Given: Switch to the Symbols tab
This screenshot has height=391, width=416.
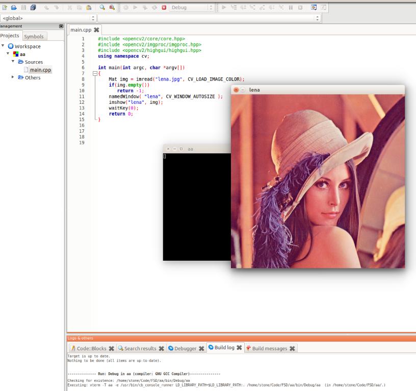Looking at the screenshot, I should click(34, 36).
